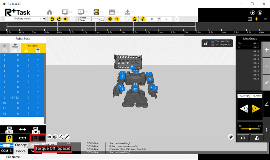
Task: Play the Shaking Hands motion
Action: [66, 19]
